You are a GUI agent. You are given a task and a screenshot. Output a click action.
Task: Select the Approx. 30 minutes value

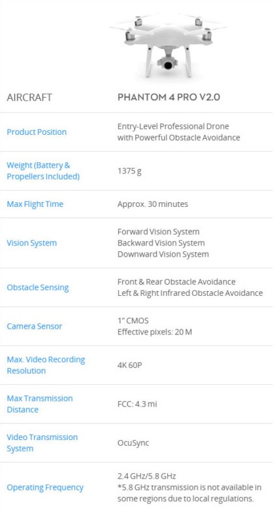153,204
